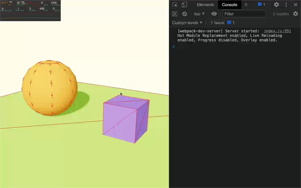The width and height of the screenshot is (301, 188).
Task: Click the performance graph line in stats panel
Action: tap(30, 18)
